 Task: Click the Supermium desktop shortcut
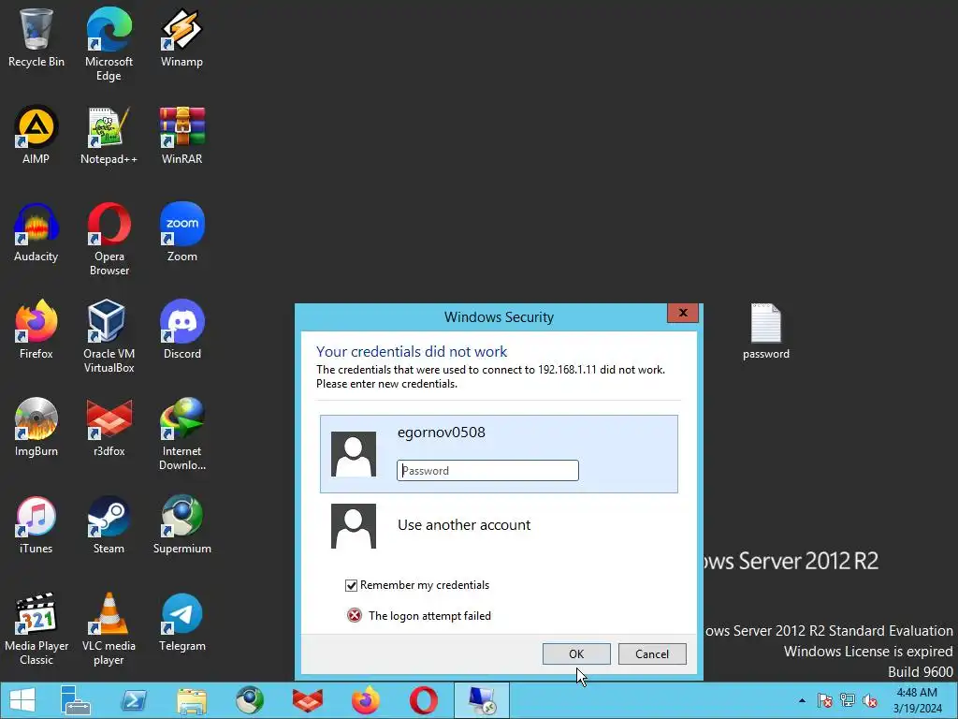coord(182,524)
